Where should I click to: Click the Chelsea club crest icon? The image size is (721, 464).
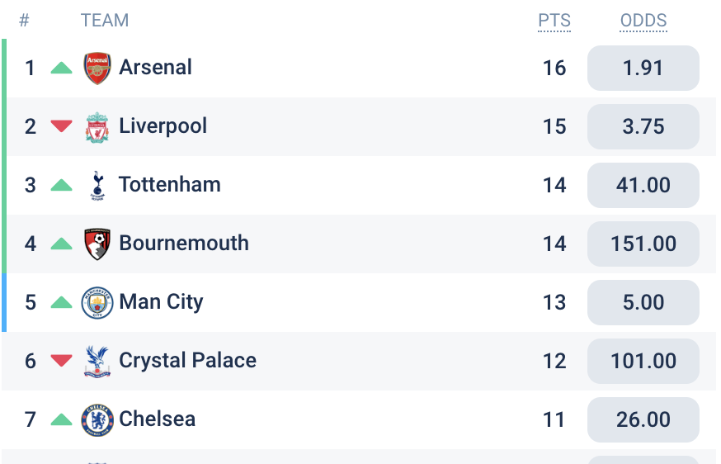point(97,420)
